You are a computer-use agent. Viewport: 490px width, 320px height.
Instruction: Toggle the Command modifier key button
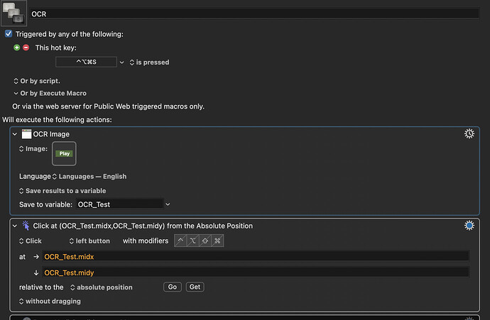click(217, 241)
